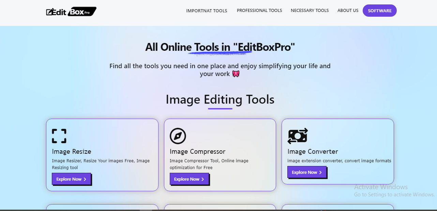Open the NECESSARY TOOLS menu
This screenshot has width=437, height=211.
(x=310, y=11)
